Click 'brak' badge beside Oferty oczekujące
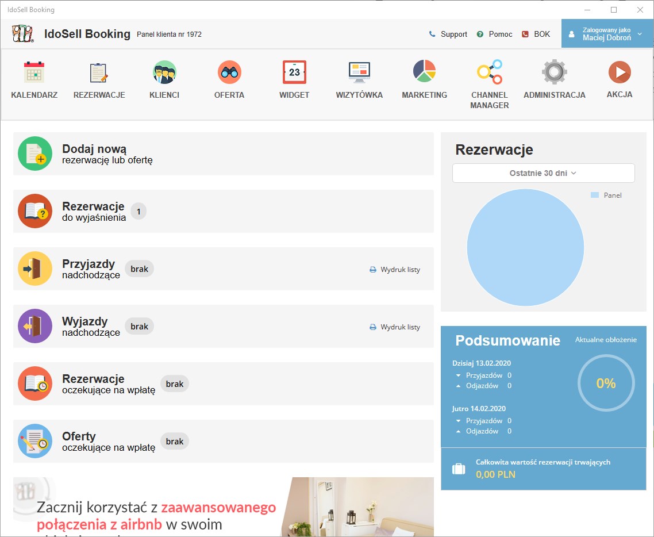654x537 pixels. (x=174, y=442)
